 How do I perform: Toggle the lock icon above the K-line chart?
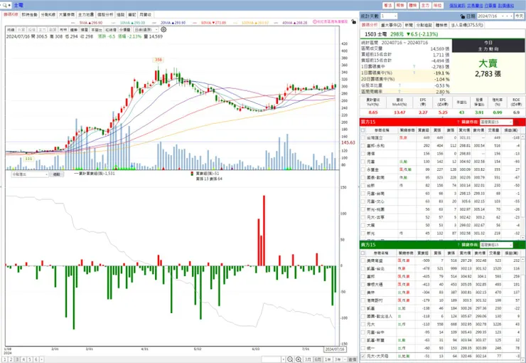click(x=353, y=22)
